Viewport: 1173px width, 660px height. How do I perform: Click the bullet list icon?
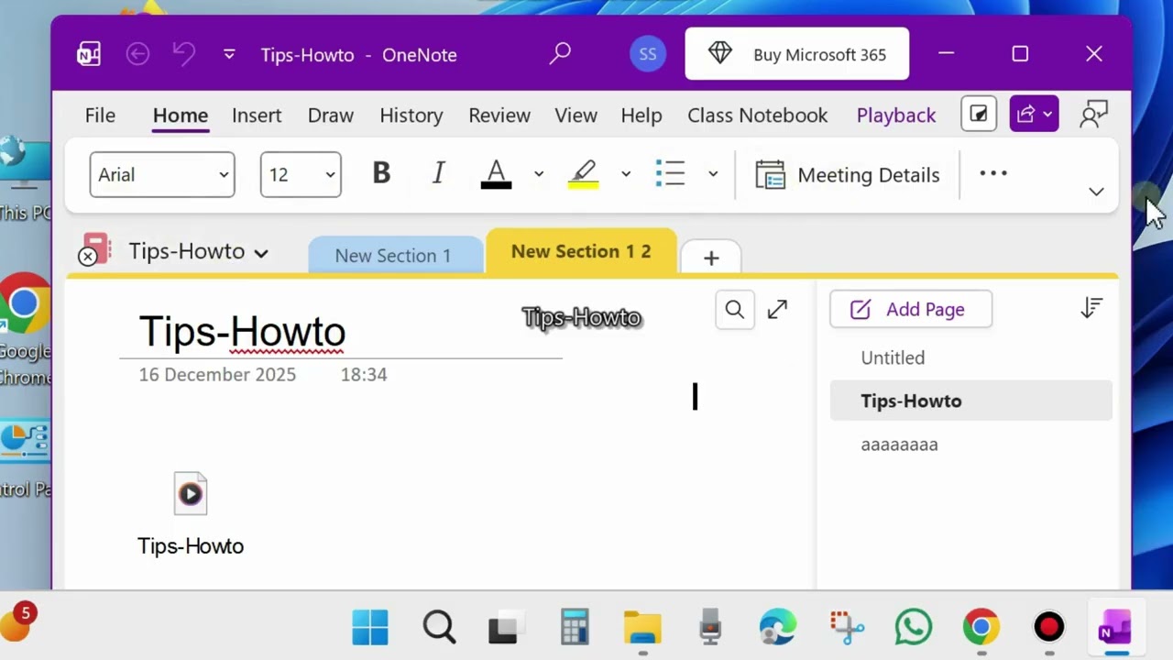[671, 173]
